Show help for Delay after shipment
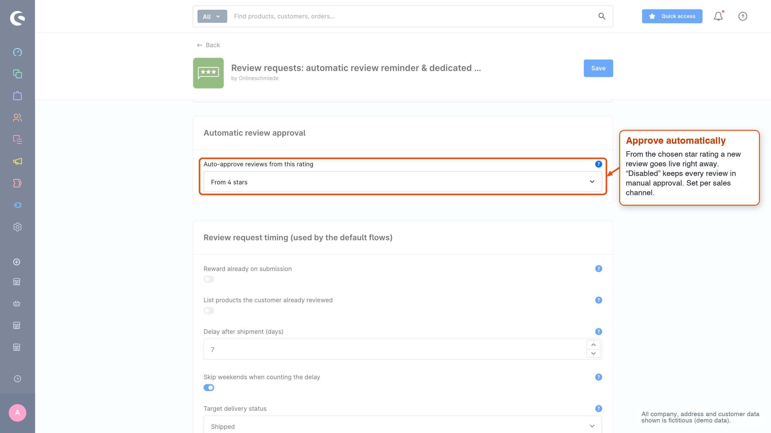Viewport: 771px width, 433px height. click(598, 332)
